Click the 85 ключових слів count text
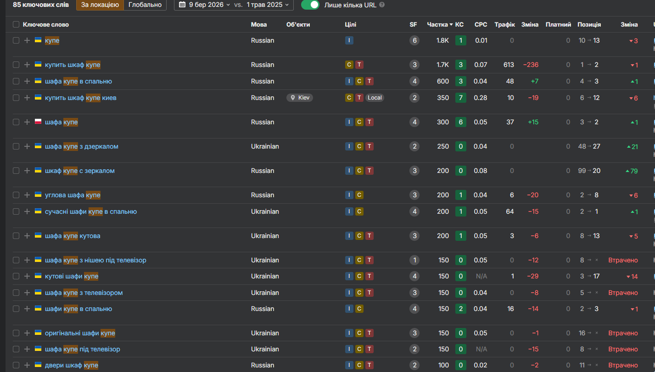Image resolution: width=655 pixels, height=372 pixels. [x=41, y=5]
